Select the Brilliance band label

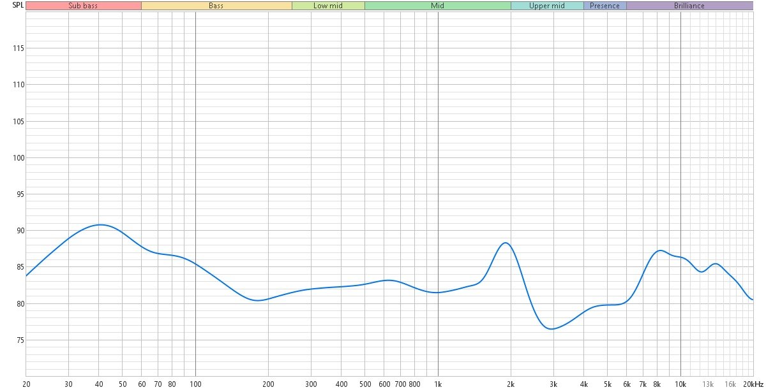(689, 6)
